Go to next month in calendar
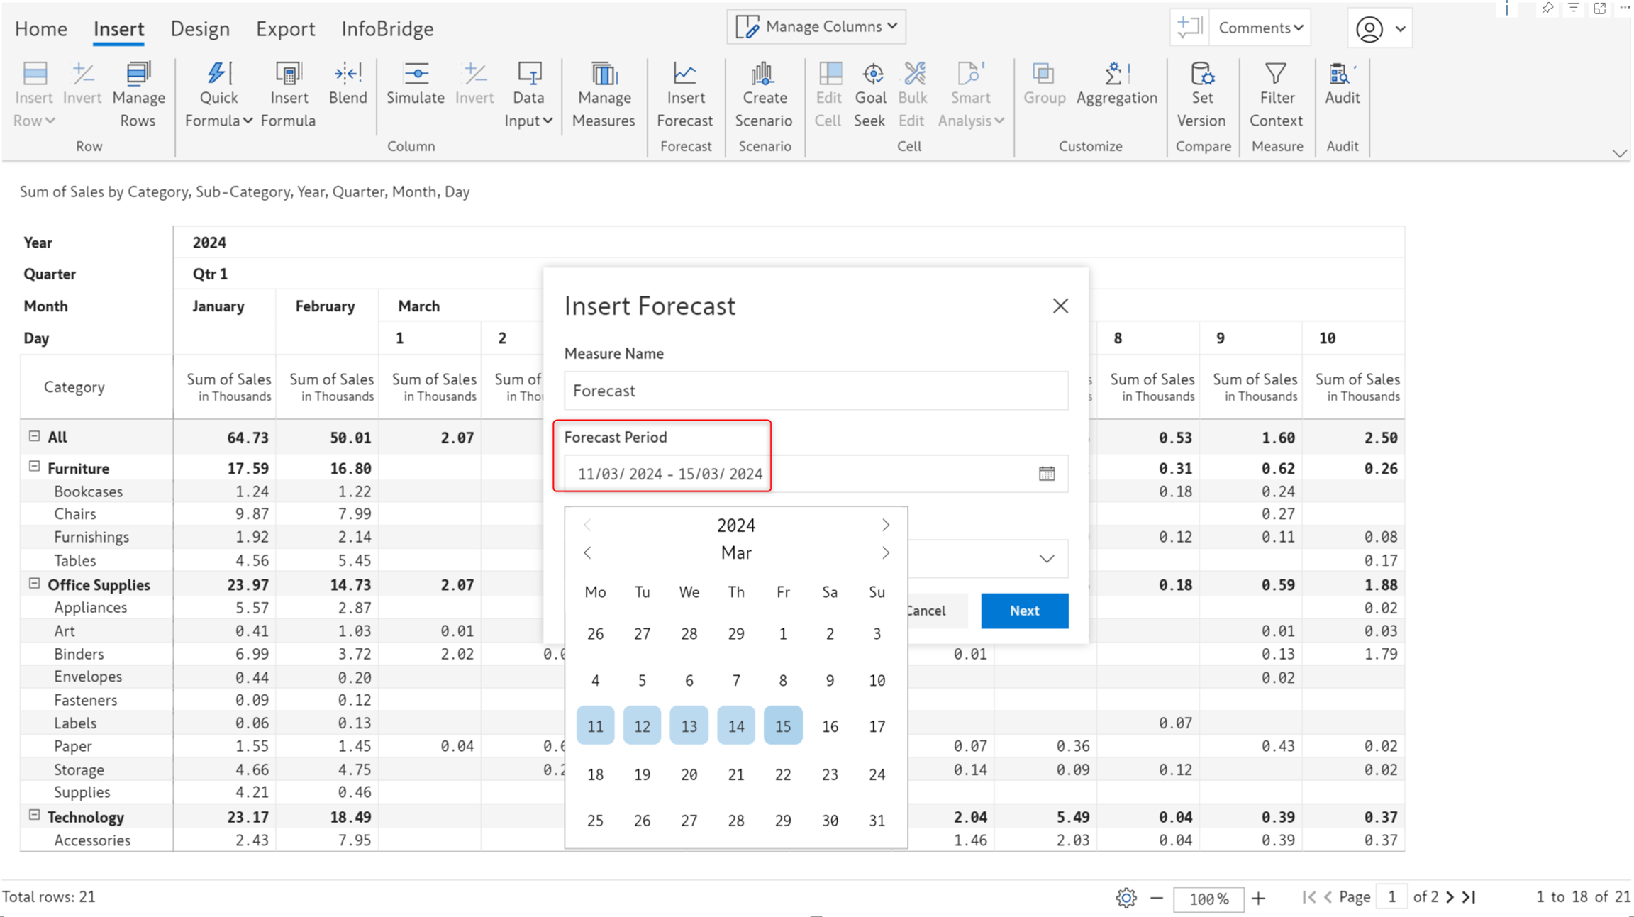Viewport: 1634px width, 917px height. (886, 553)
